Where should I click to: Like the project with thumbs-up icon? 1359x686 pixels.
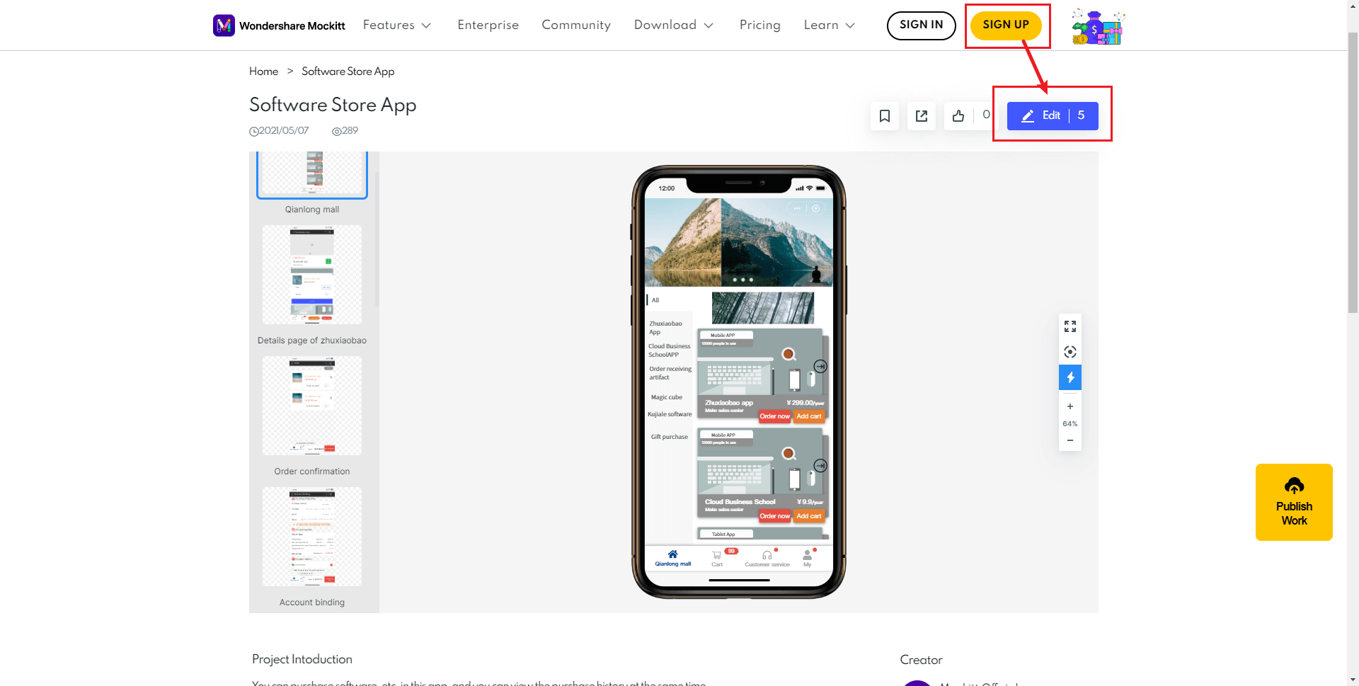click(958, 116)
